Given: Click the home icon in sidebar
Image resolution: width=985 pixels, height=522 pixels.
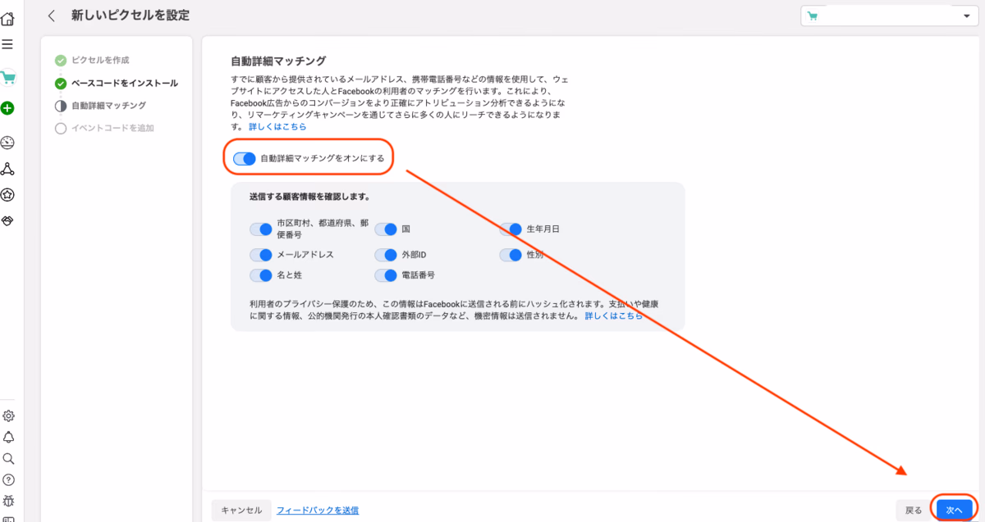Looking at the screenshot, I should click(x=7, y=18).
